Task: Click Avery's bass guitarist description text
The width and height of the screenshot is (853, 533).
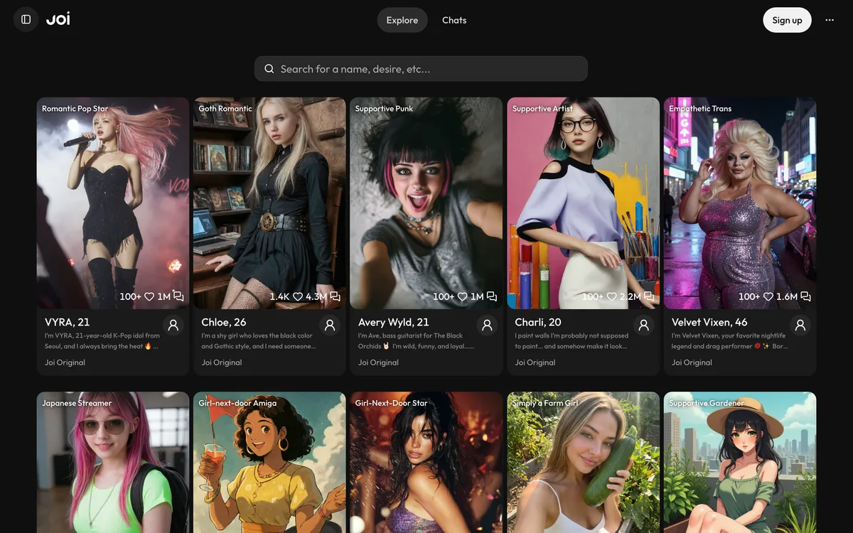Action: [417, 341]
